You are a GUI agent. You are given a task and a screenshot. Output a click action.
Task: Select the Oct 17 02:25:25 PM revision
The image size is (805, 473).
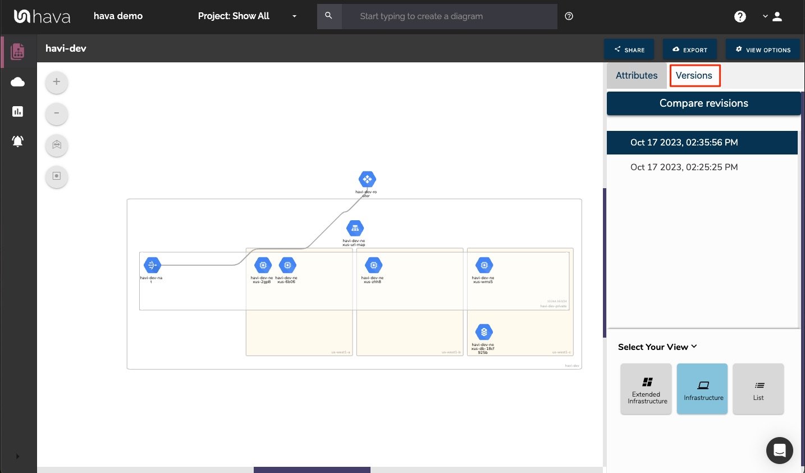(684, 167)
